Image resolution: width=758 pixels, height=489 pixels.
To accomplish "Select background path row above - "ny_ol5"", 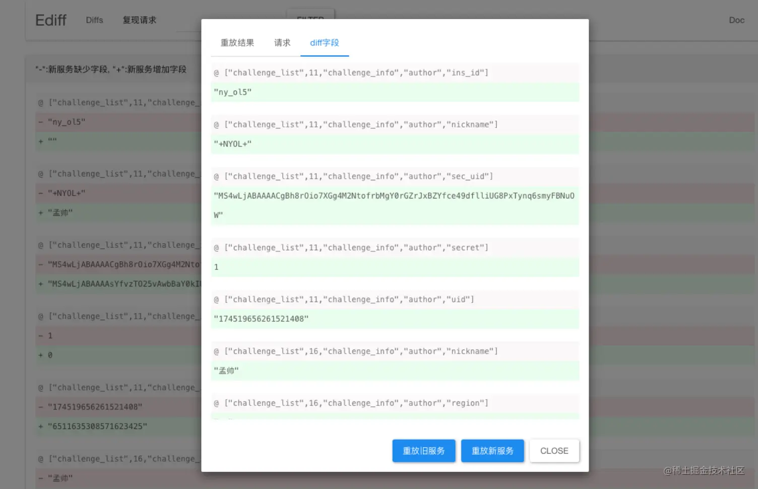I will [118, 103].
